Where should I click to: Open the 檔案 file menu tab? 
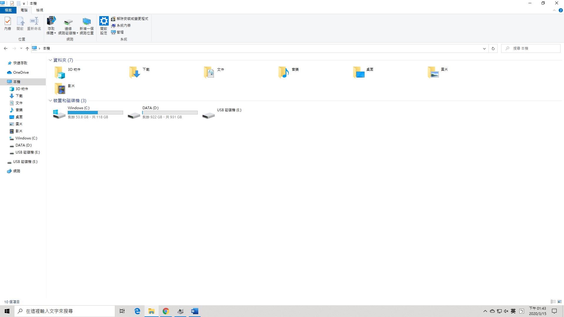8,10
